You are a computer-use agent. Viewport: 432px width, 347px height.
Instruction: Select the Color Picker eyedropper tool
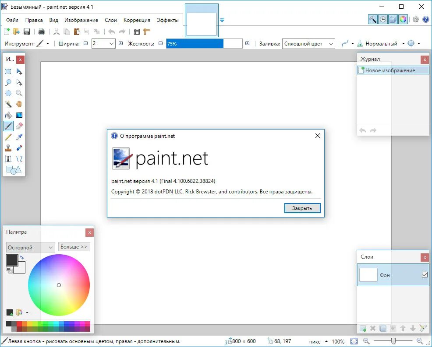tap(19, 137)
